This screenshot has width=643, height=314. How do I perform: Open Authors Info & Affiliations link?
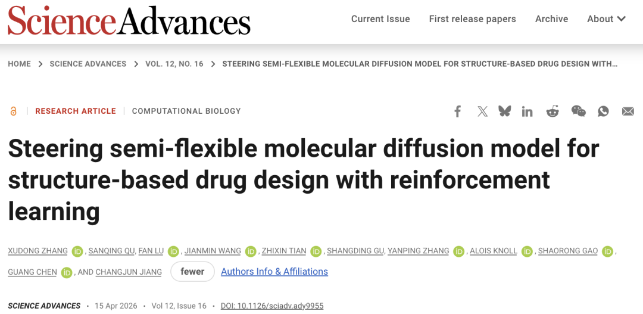[274, 272]
